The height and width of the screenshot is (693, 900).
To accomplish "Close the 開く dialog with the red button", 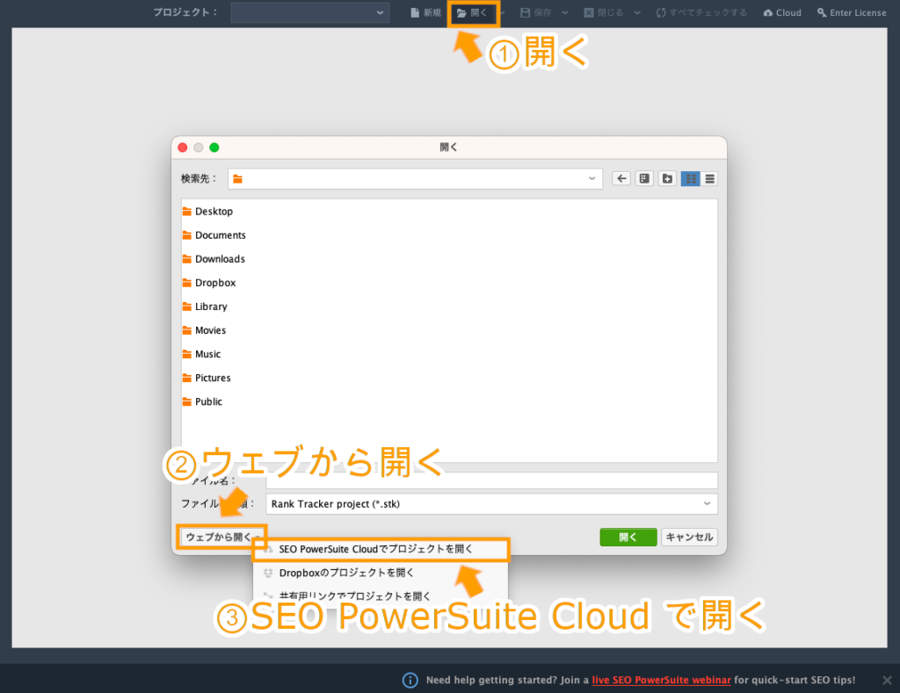I will click(x=183, y=148).
